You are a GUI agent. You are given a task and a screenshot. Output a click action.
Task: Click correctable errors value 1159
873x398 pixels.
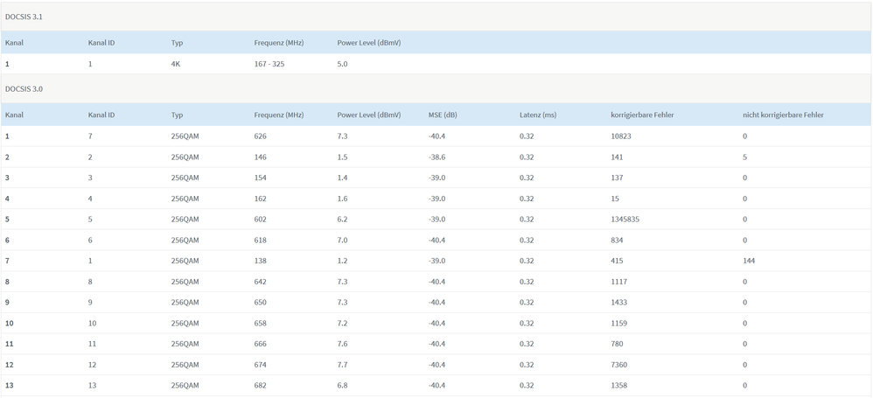click(x=619, y=324)
